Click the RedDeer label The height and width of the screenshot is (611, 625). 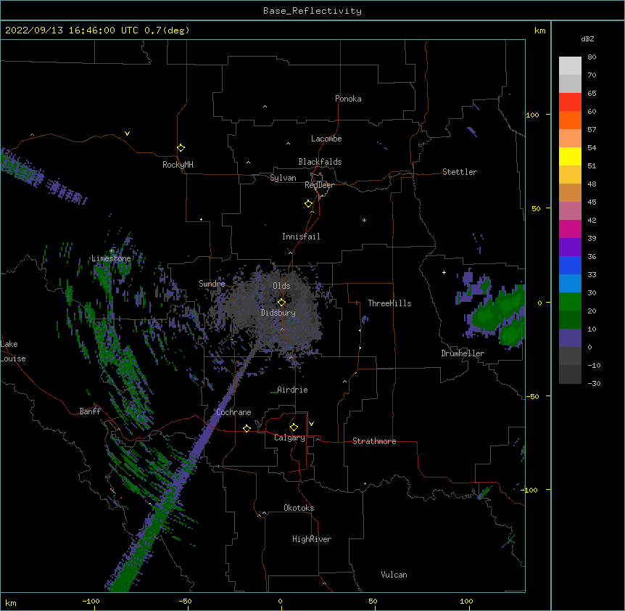coord(319,185)
